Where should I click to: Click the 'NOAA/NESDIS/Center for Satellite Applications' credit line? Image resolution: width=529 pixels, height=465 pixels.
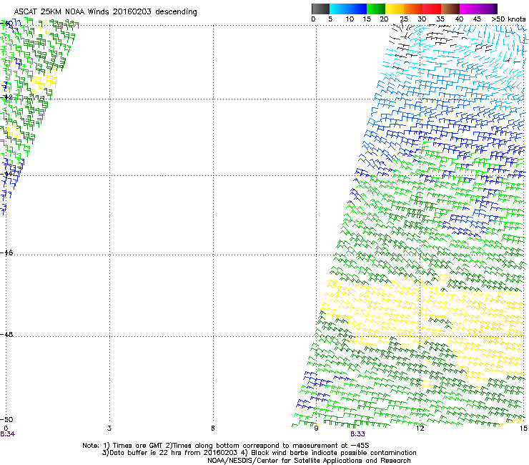click(309, 461)
